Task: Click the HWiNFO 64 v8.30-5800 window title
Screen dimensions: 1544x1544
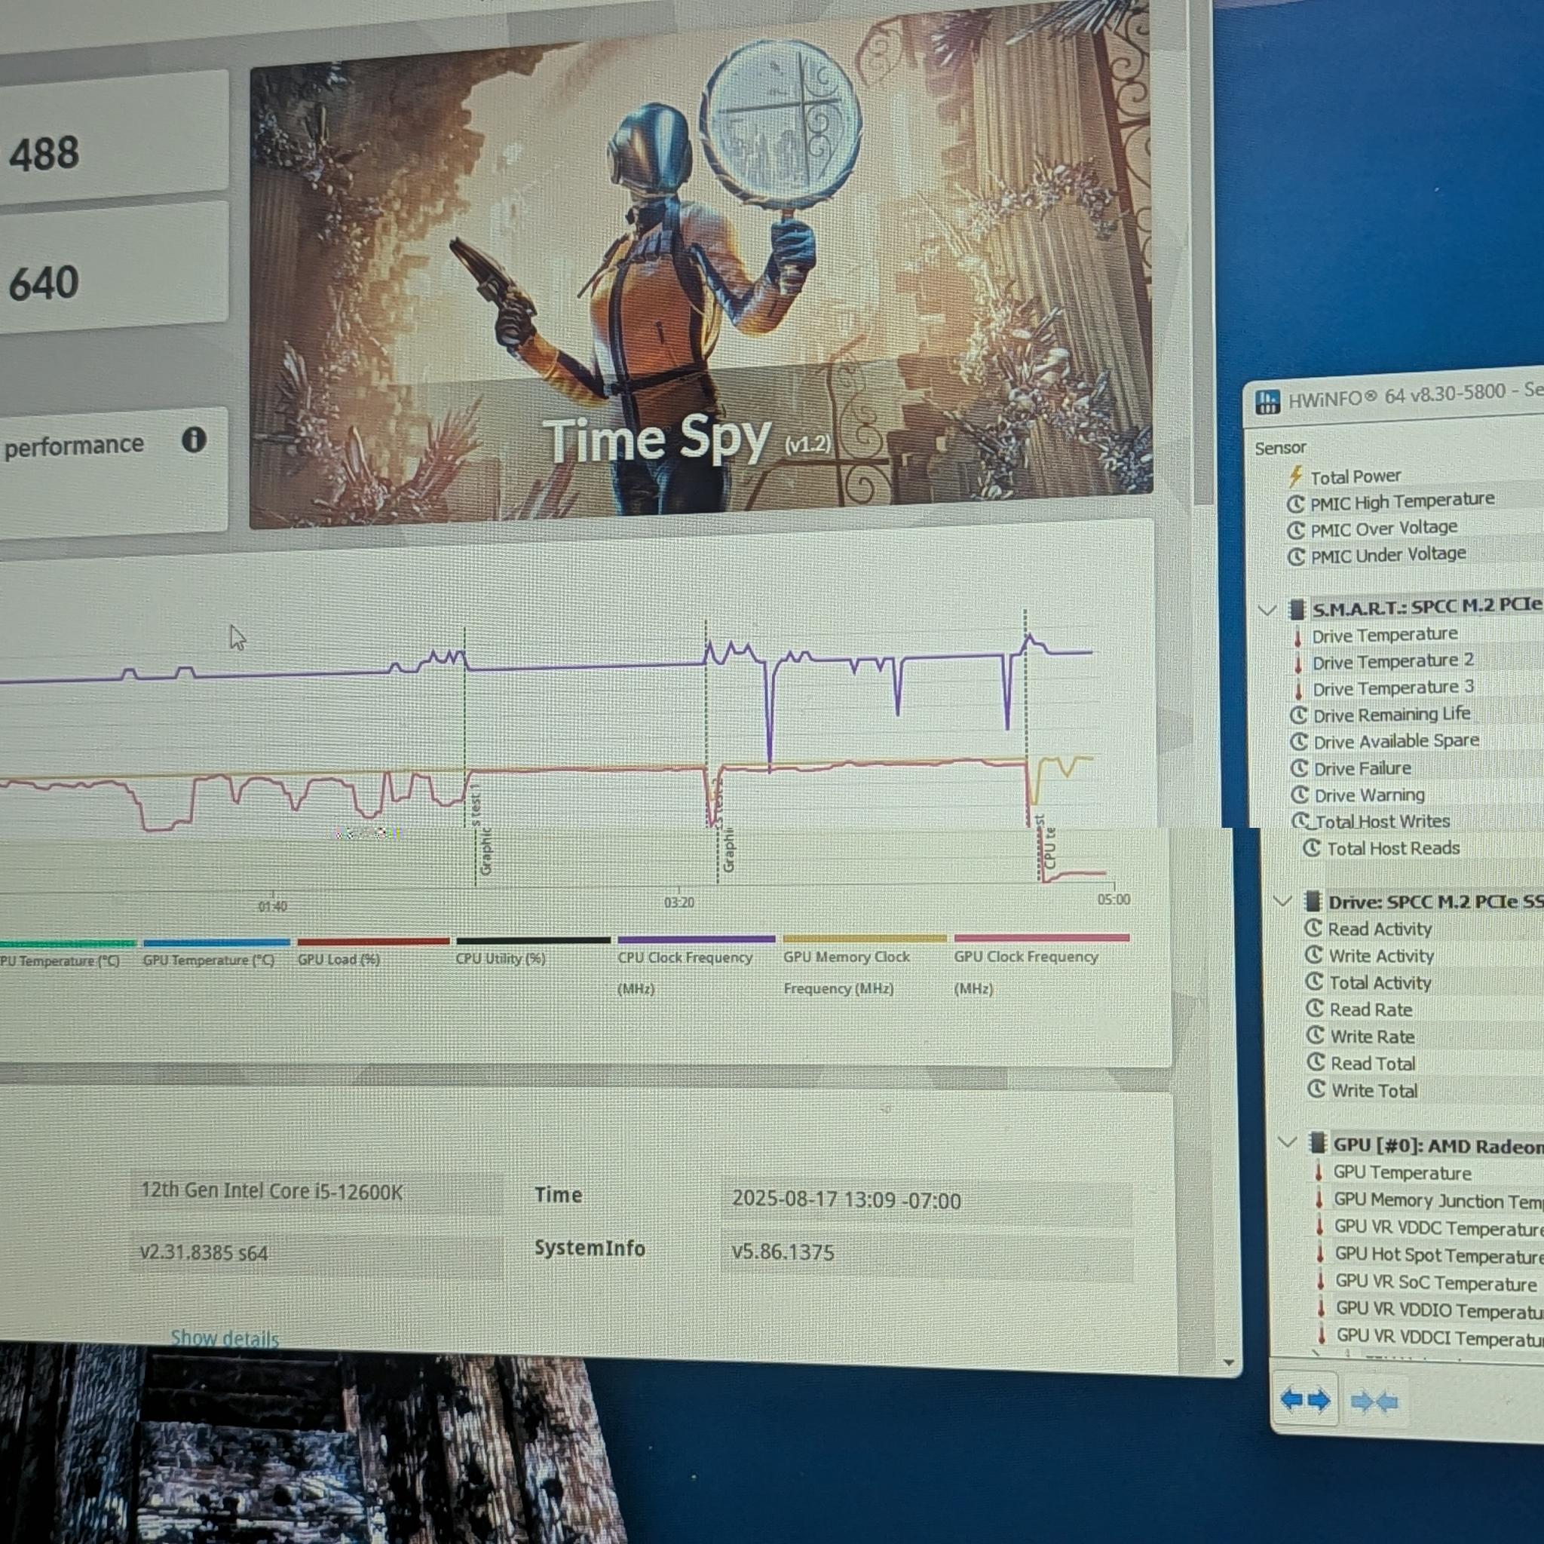Action: click(1415, 394)
